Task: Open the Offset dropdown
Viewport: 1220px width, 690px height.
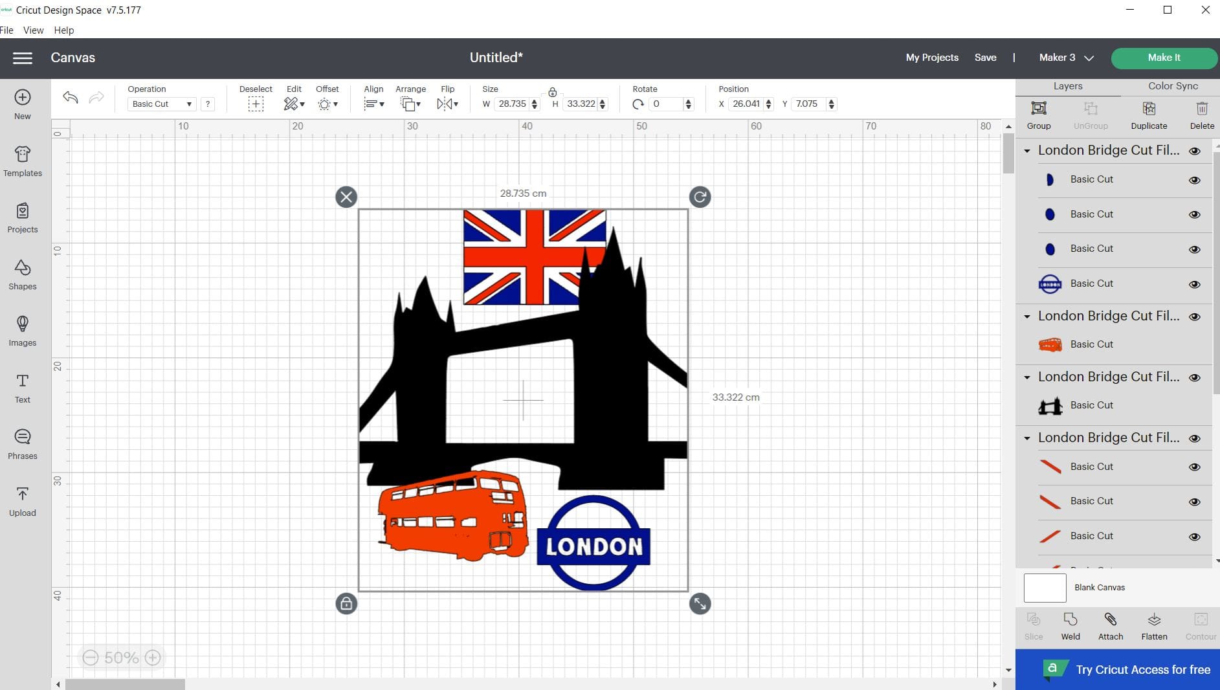Action: tap(327, 98)
